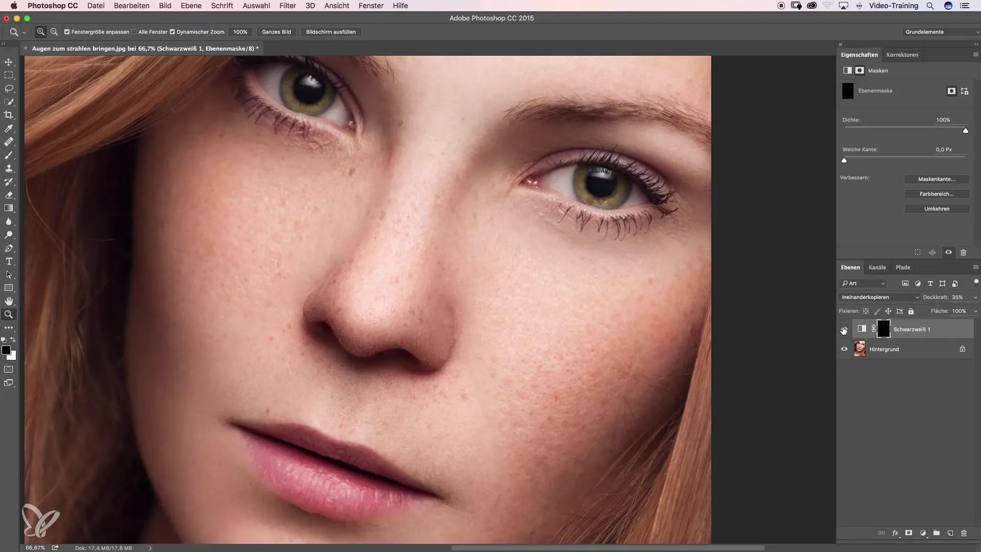Expand the status bar info arrow
The height and width of the screenshot is (552, 981).
click(x=150, y=548)
